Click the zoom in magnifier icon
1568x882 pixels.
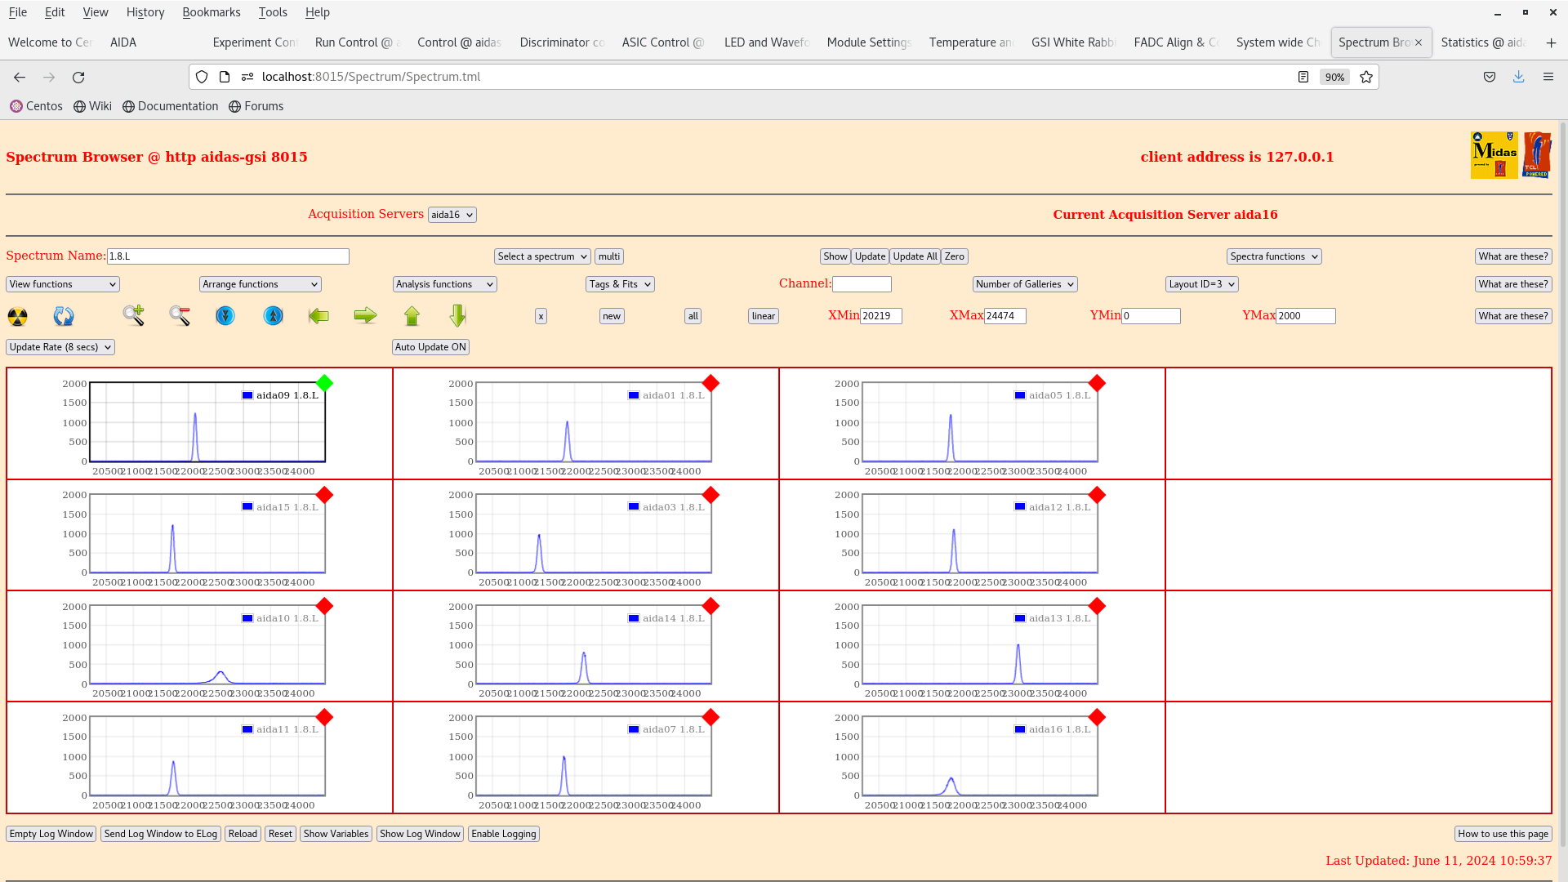point(133,315)
